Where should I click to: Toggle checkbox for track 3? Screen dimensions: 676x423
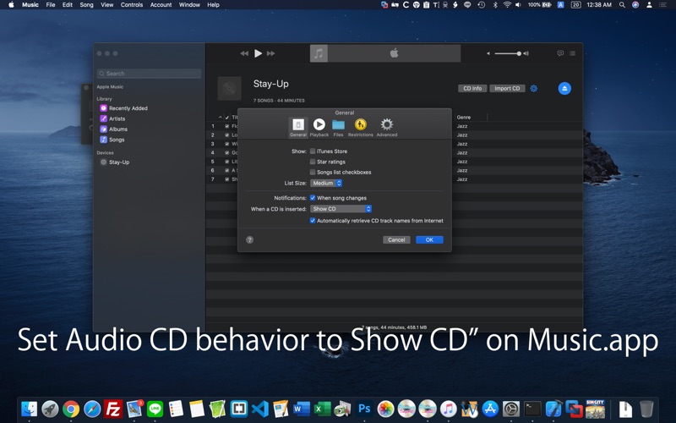coord(226,144)
